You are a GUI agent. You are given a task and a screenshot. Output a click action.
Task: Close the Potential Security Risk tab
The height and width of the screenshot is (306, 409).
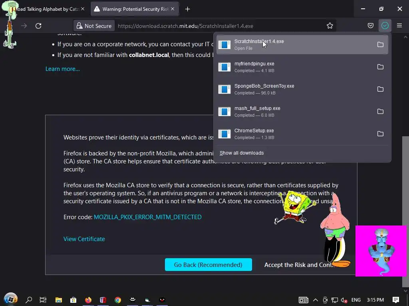click(x=173, y=9)
